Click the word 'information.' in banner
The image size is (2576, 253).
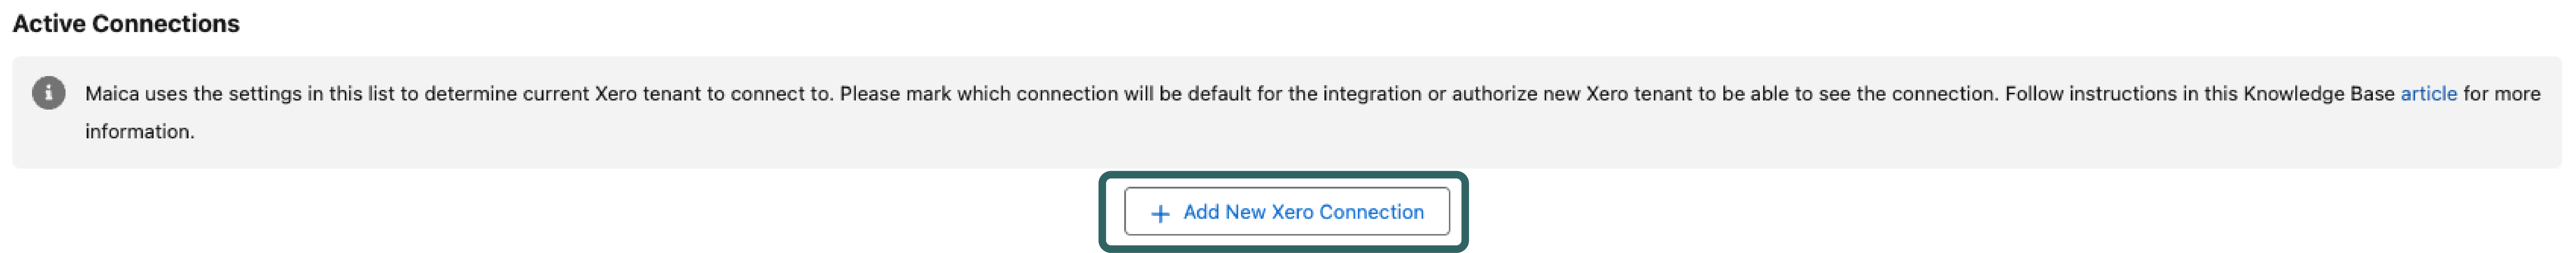[x=139, y=131]
